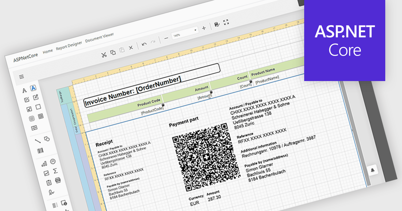The width and height of the screenshot is (402, 211).
Task: Click the Cut icon in the toolbar
Action: point(105,54)
